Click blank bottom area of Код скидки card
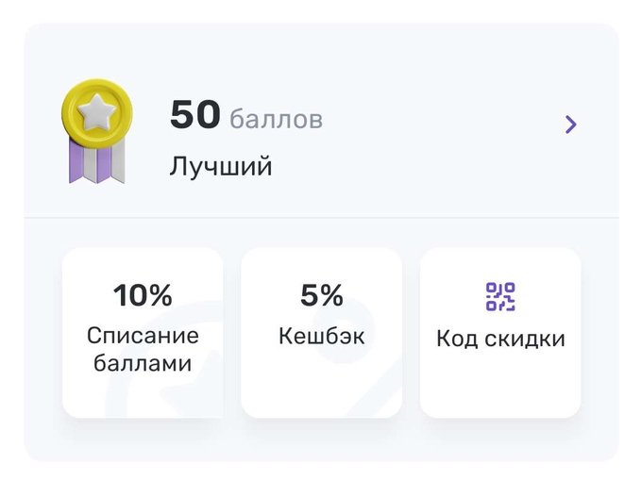Viewport: 642px width, 481px height. [x=500, y=385]
